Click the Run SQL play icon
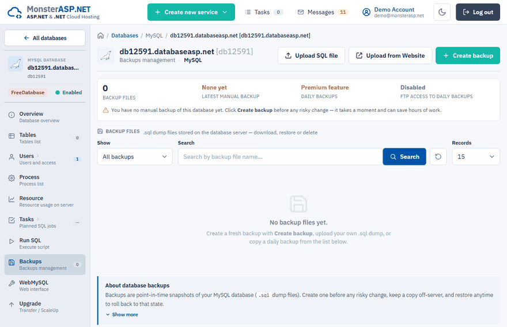This screenshot has width=507, height=327. (x=12, y=241)
